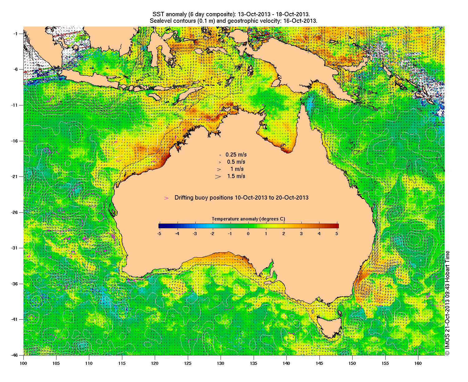Click the '1 m/s' legend label
Screen dimensions: 468x382
(237, 169)
